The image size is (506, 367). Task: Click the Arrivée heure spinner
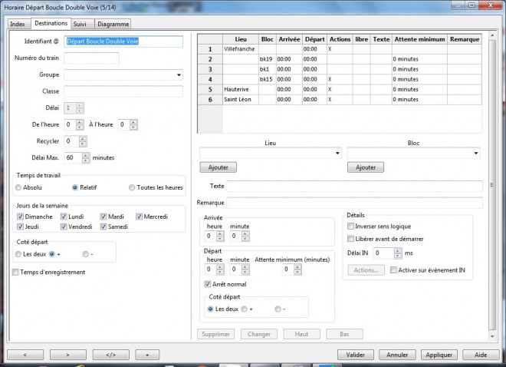pyautogui.click(x=214, y=236)
